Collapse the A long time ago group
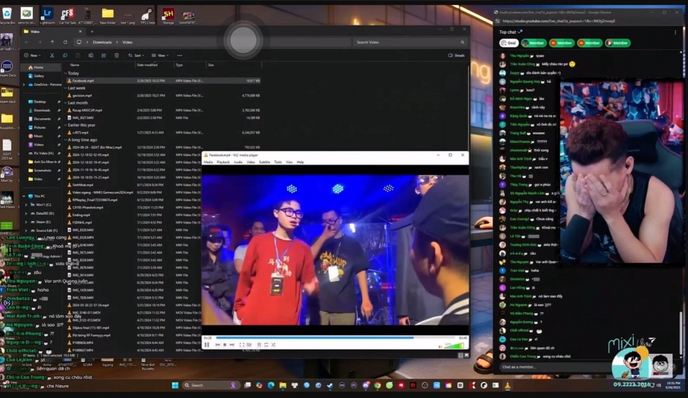The width and height of the screenshot is (688, 398). [x=65, y=140]
